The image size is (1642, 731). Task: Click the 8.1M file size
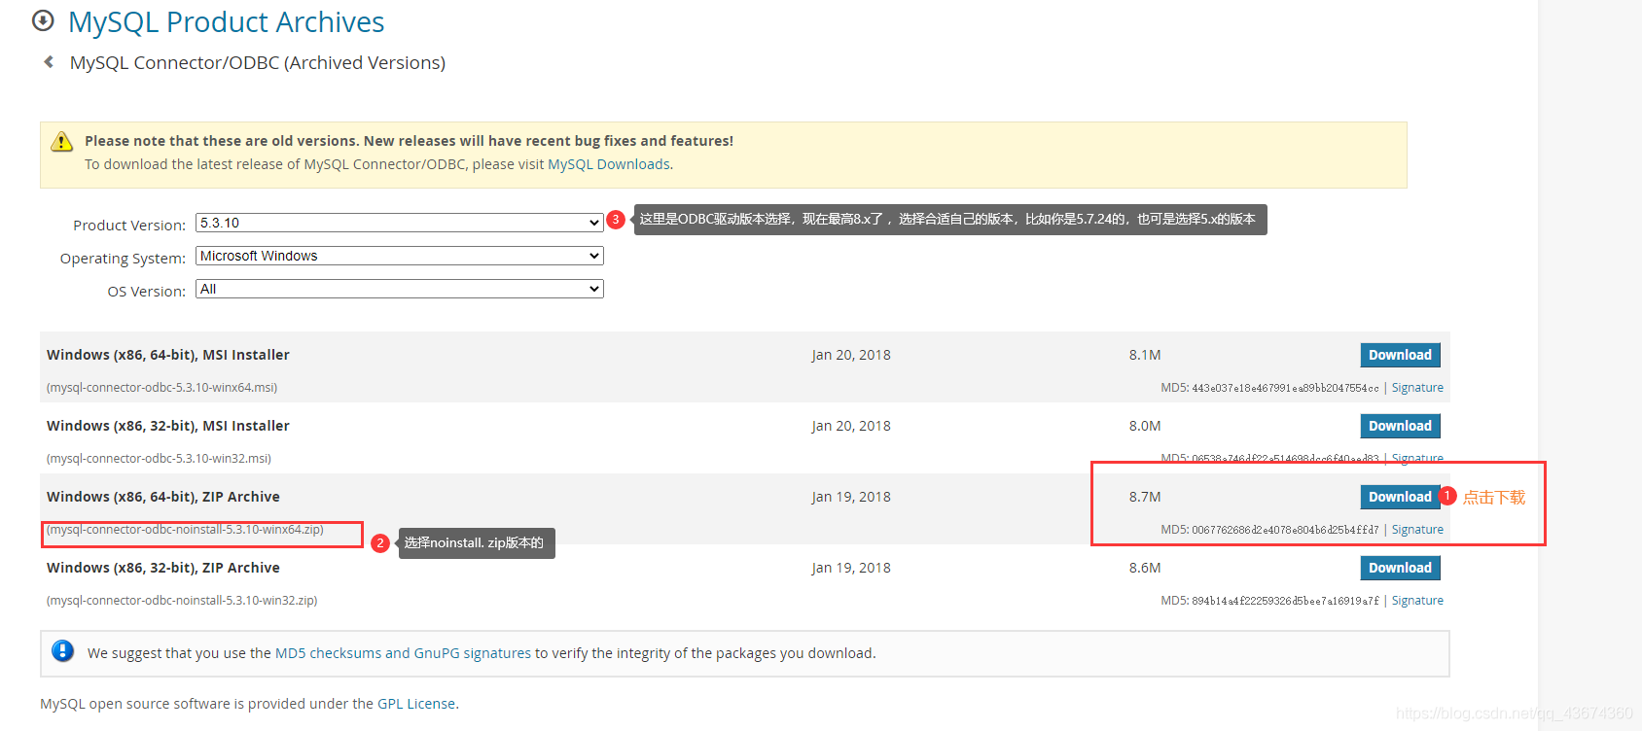(1145, 355)
